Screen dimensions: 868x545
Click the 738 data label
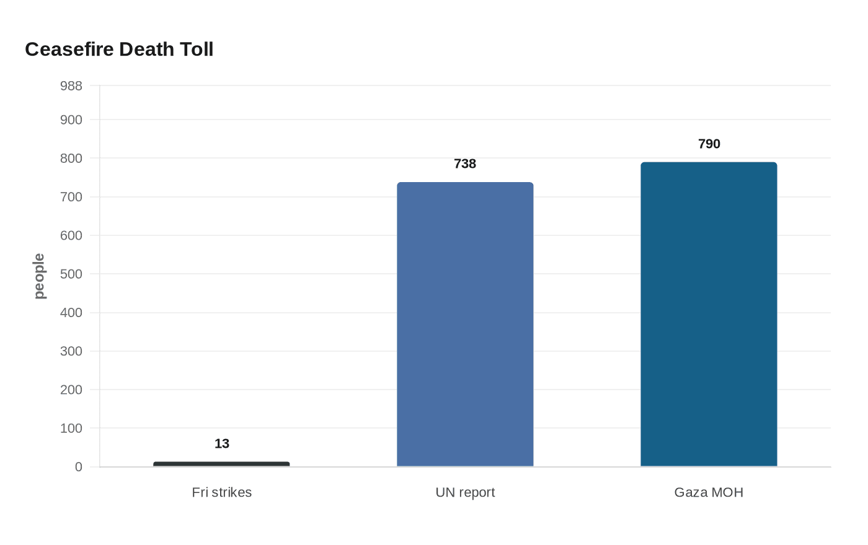click(465, 163)
